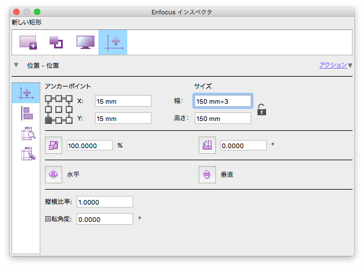Screen dimensions: 364x268
Task: Click the 高さ height input field
Action: tap(223, 118)
